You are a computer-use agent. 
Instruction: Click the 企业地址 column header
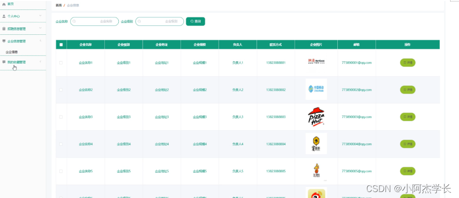162,45
